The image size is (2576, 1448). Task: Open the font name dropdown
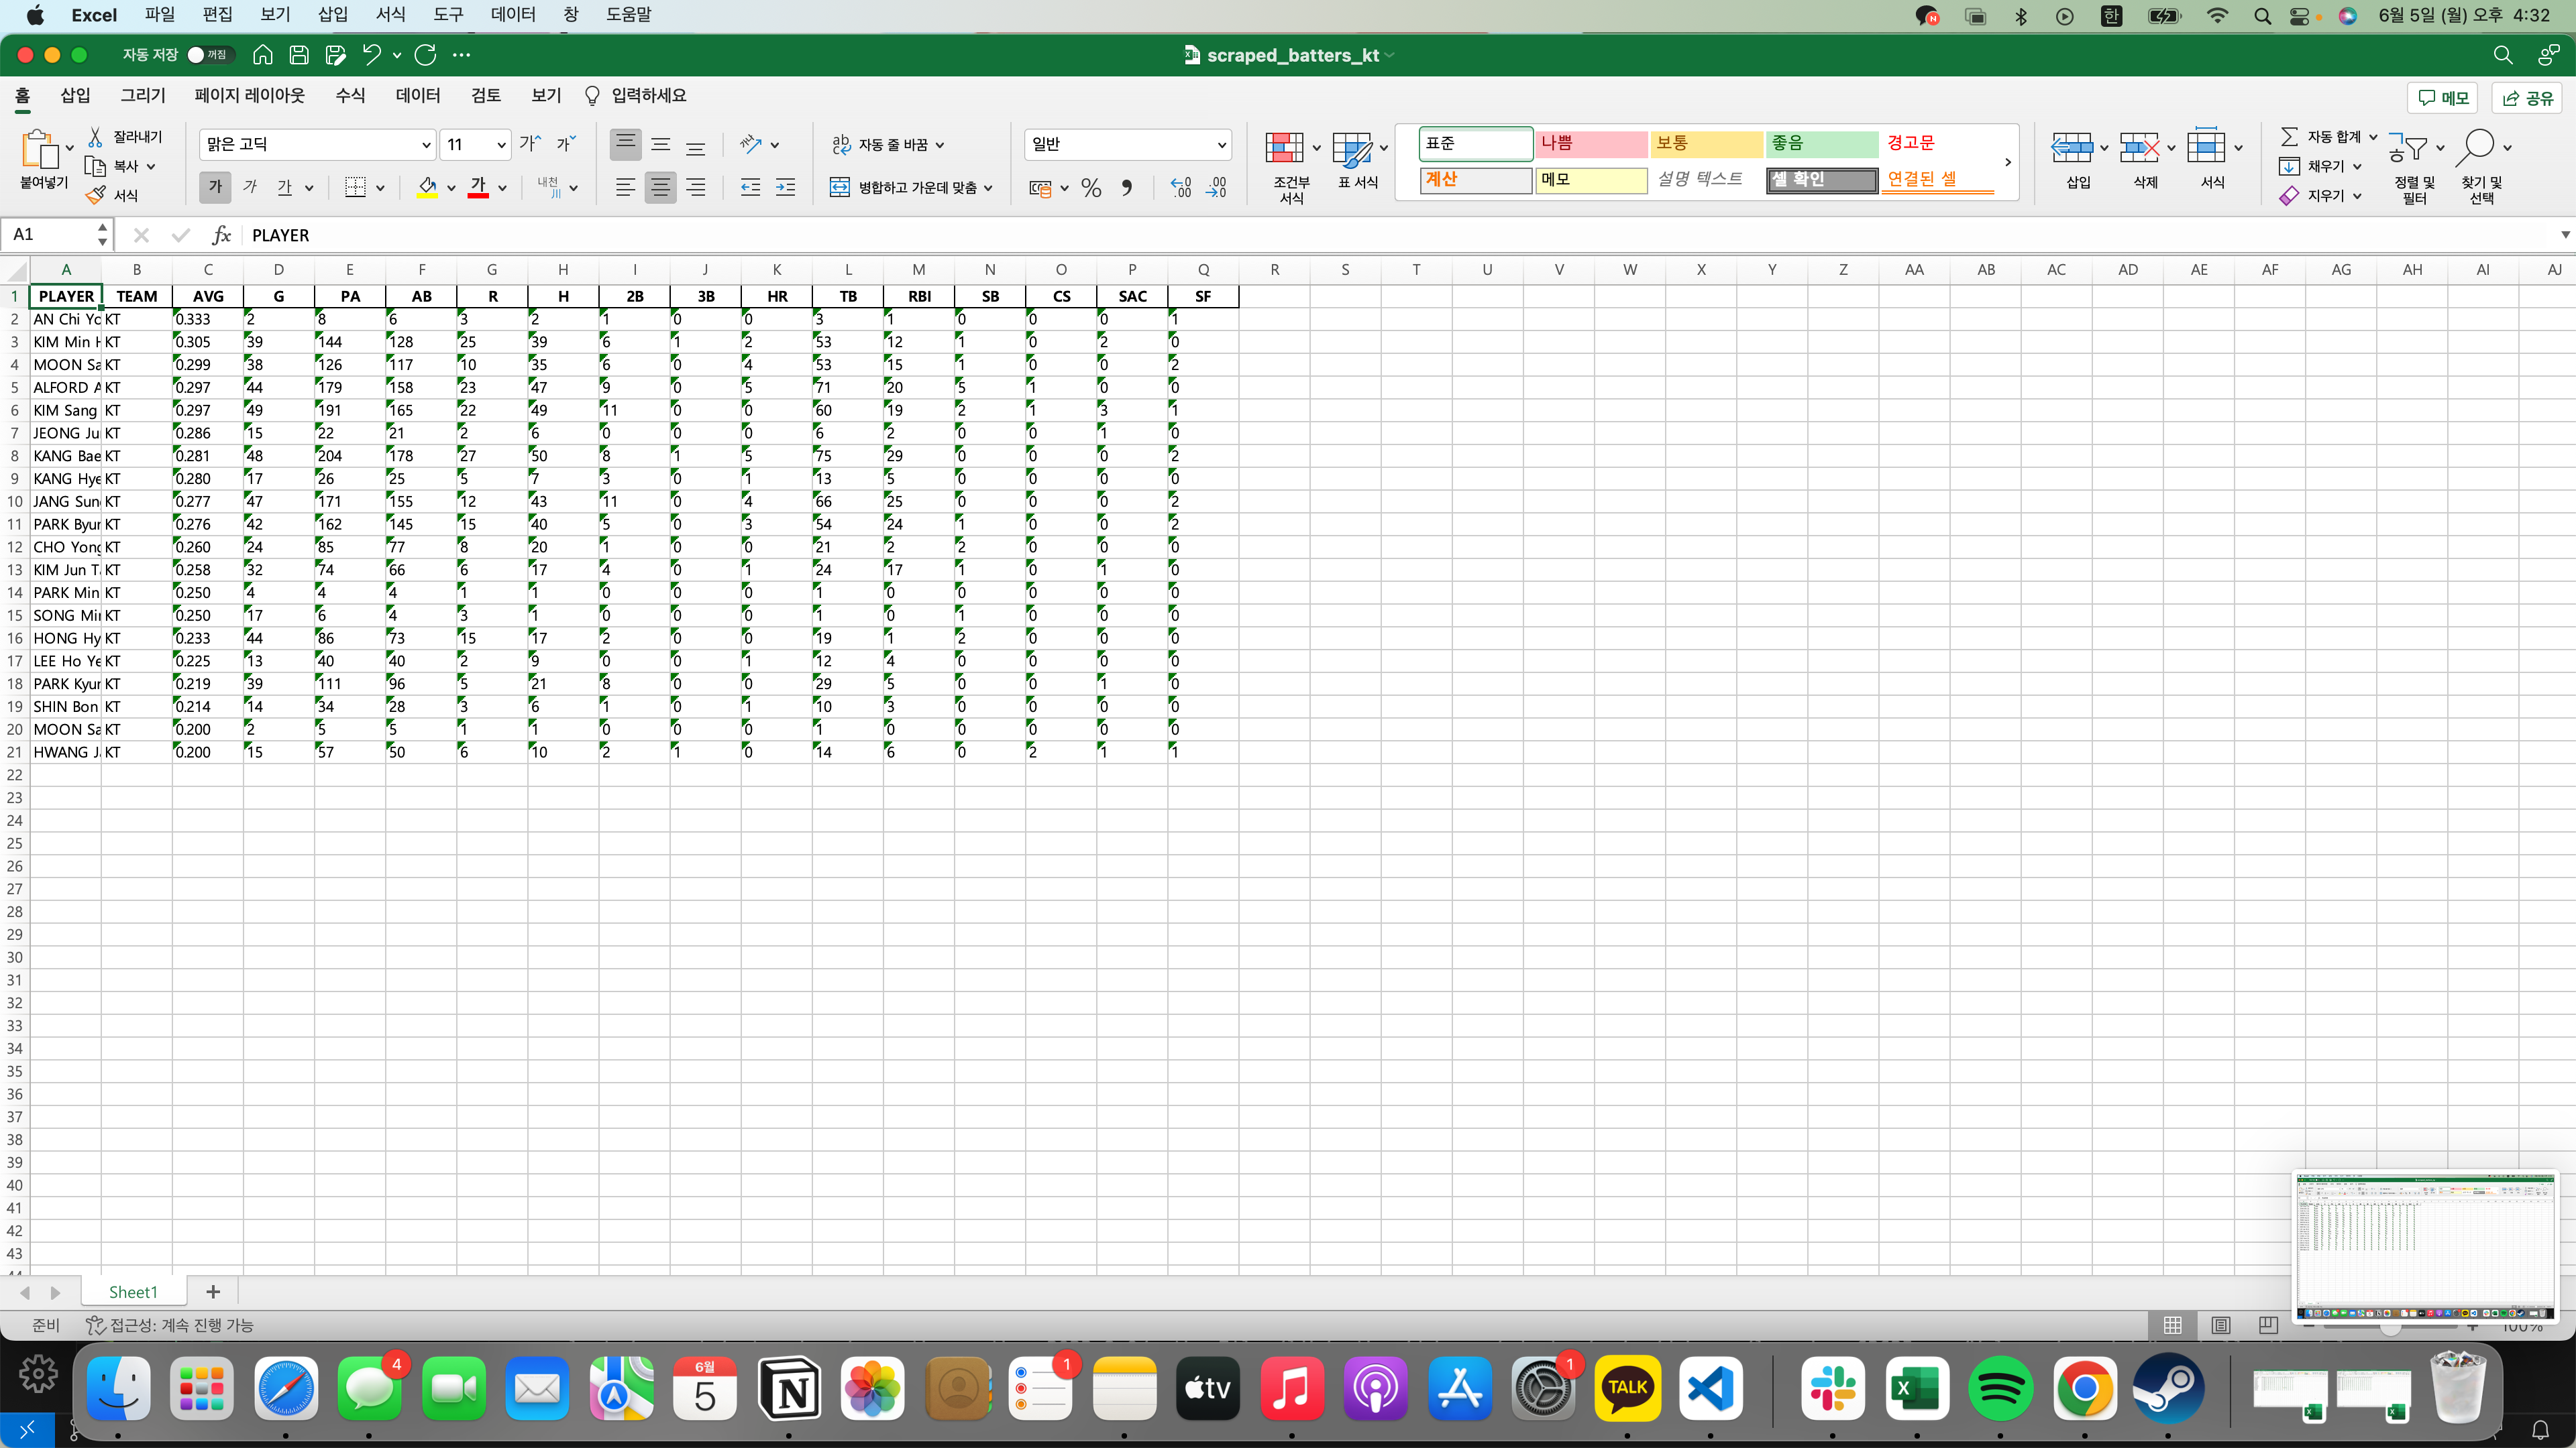[426, 145]
